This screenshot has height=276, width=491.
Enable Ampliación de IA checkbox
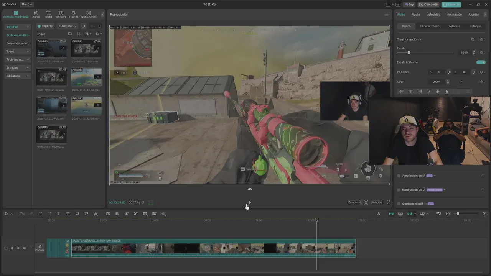coord(399,176)
